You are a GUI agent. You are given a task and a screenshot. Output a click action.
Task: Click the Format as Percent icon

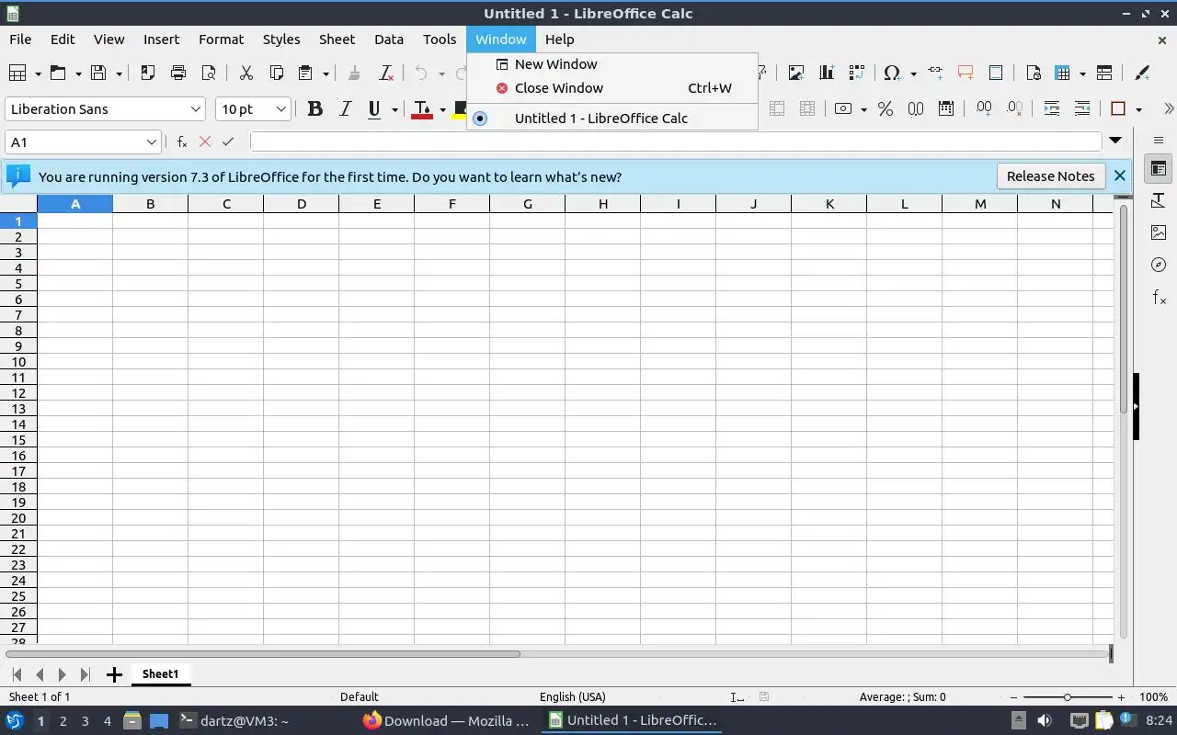click(886, 108)
